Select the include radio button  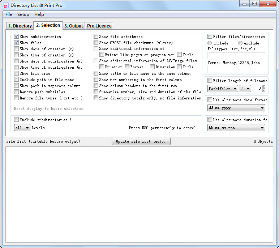click(x=210, y=43)
